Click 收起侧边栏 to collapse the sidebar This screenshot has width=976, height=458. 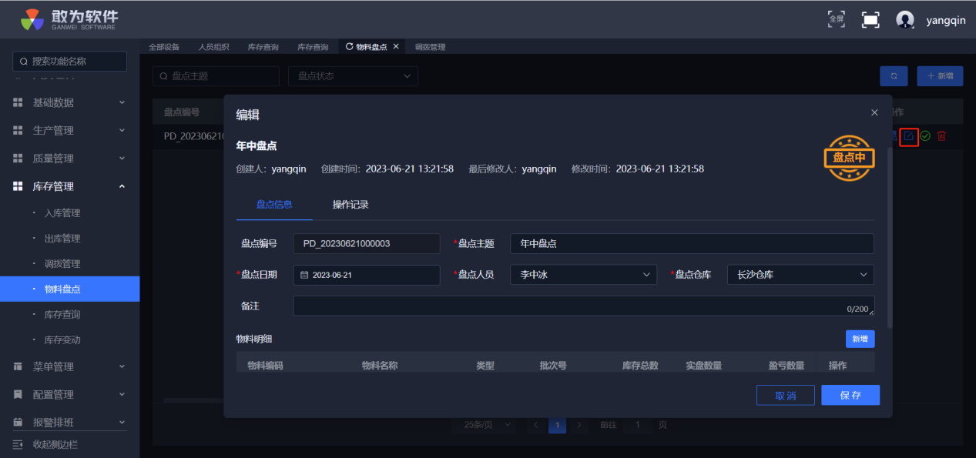tap(55, 444)
